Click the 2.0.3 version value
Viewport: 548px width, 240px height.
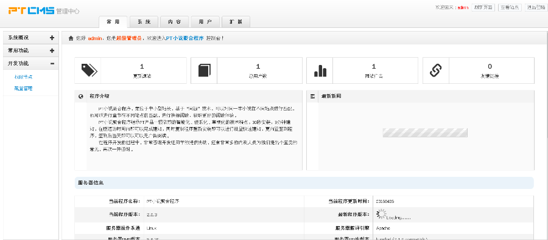click(152, 214)
